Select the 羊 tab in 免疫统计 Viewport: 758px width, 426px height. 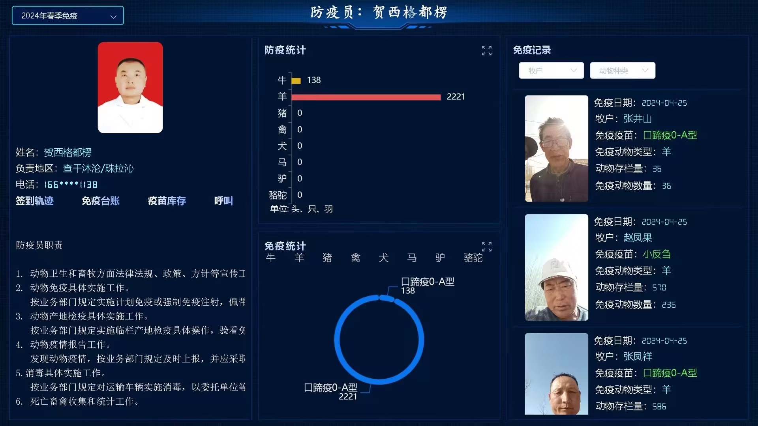299,258
